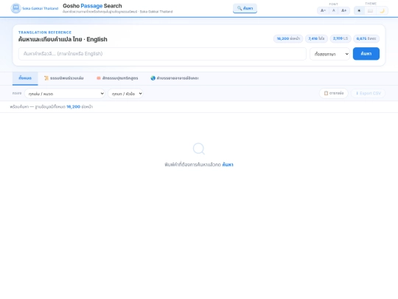Click the blue ค้นหา link in empty state
The image size is (398, 299).
coord(228,165)
